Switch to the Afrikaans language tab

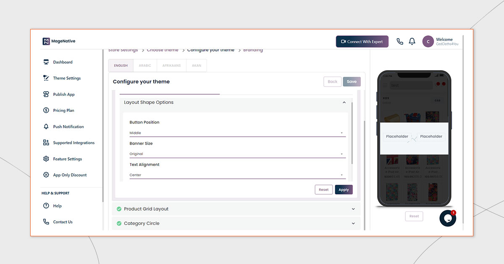(171, 66)
